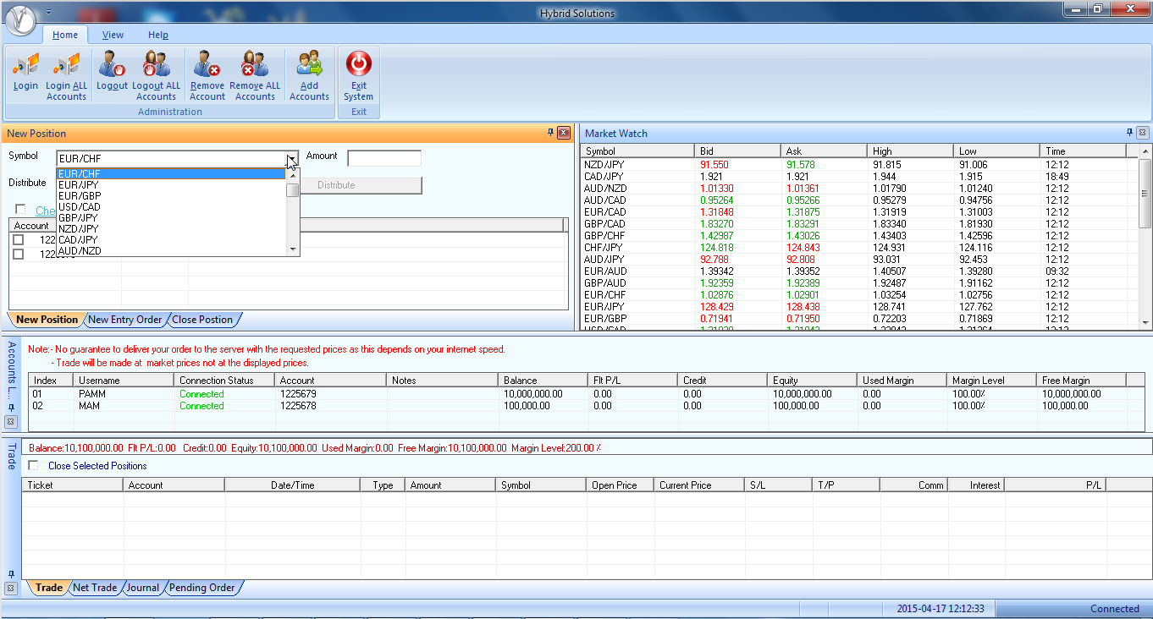Collapse the Symbol combo box arrow
1153x619 pixels.
coord(291,159)
